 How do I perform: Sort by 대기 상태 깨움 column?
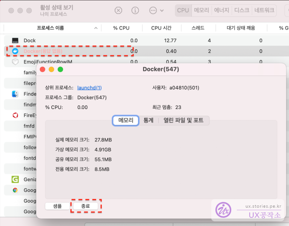[x=241, y=28]
